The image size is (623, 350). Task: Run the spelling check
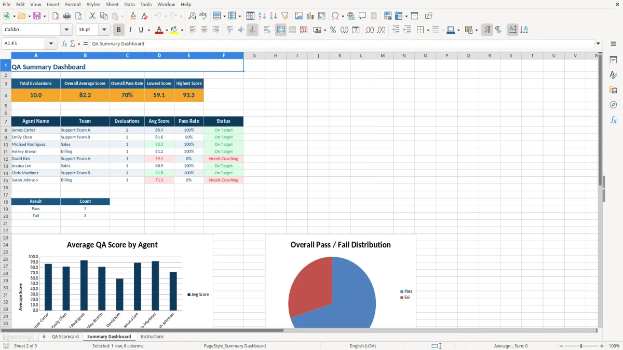(204, 16)
